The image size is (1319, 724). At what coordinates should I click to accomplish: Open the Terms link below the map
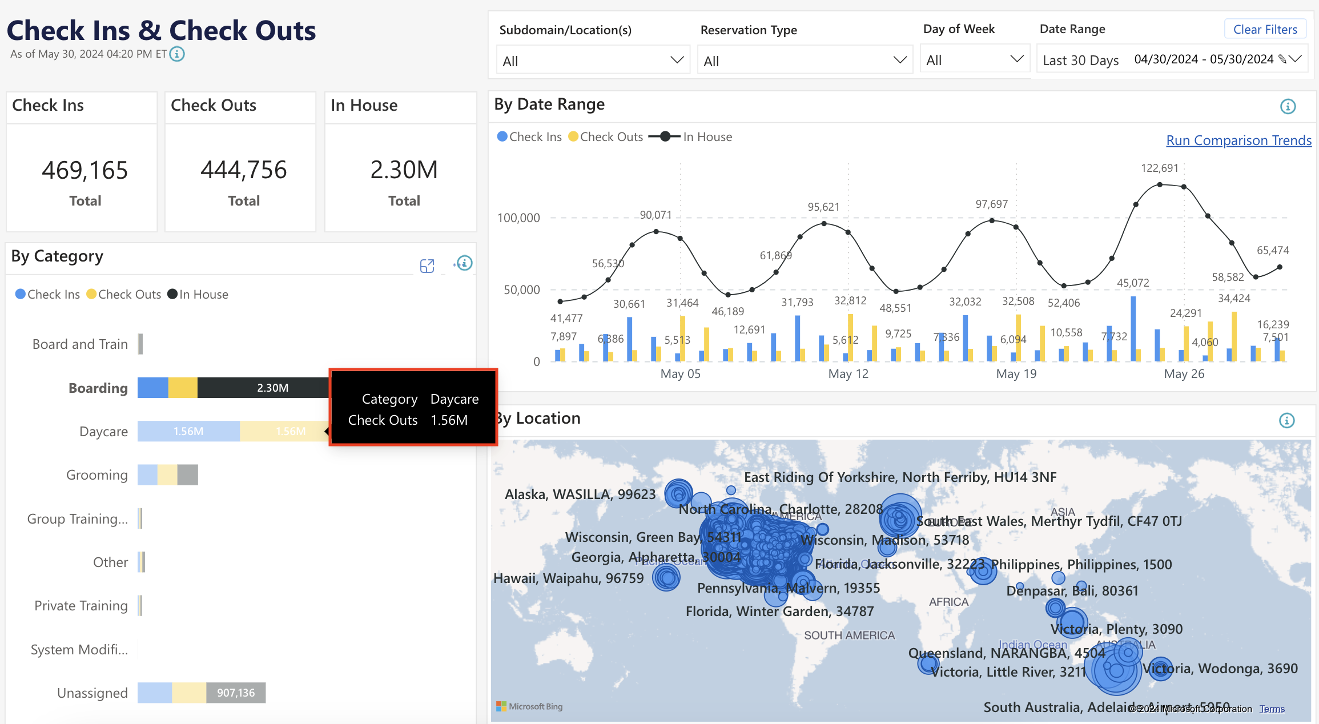click(1272, 708)
